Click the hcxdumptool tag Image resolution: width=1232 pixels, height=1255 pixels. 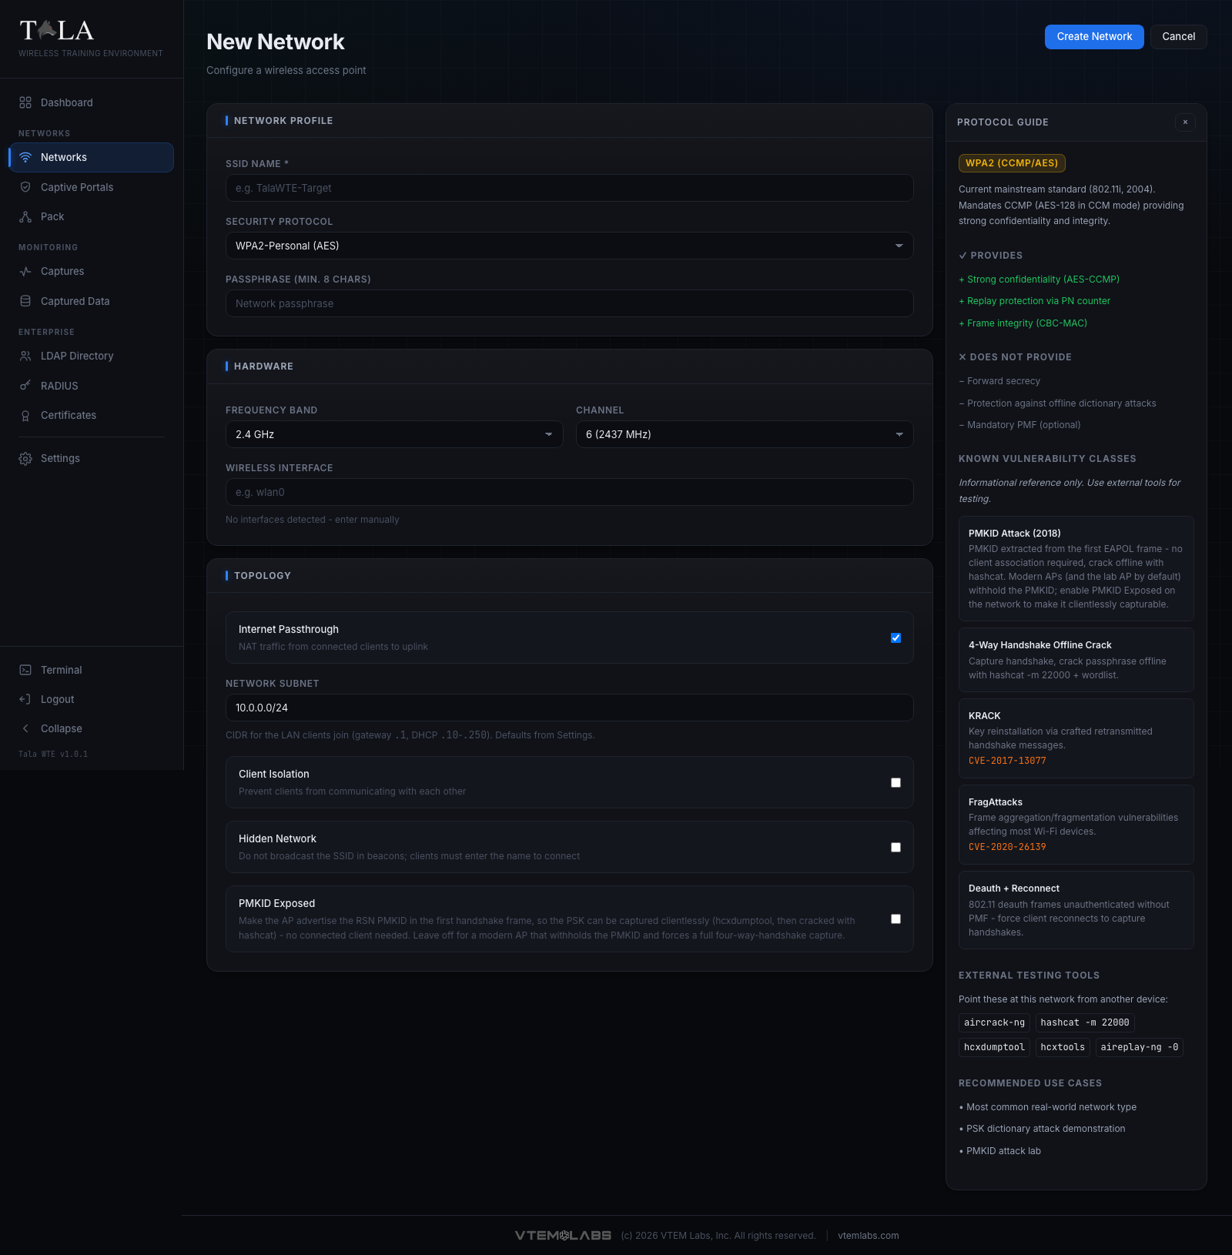point(994,1047)
